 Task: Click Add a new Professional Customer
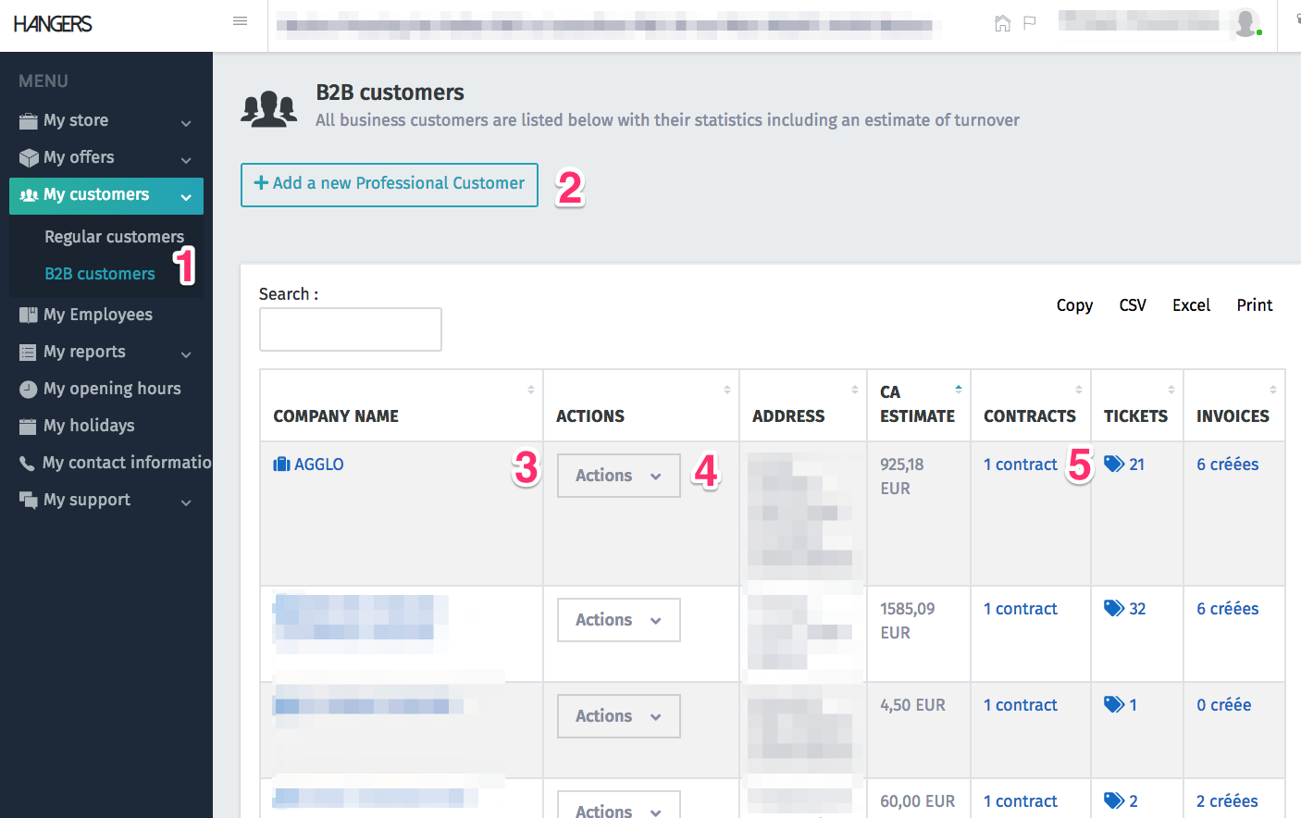[x=390, y=184]
